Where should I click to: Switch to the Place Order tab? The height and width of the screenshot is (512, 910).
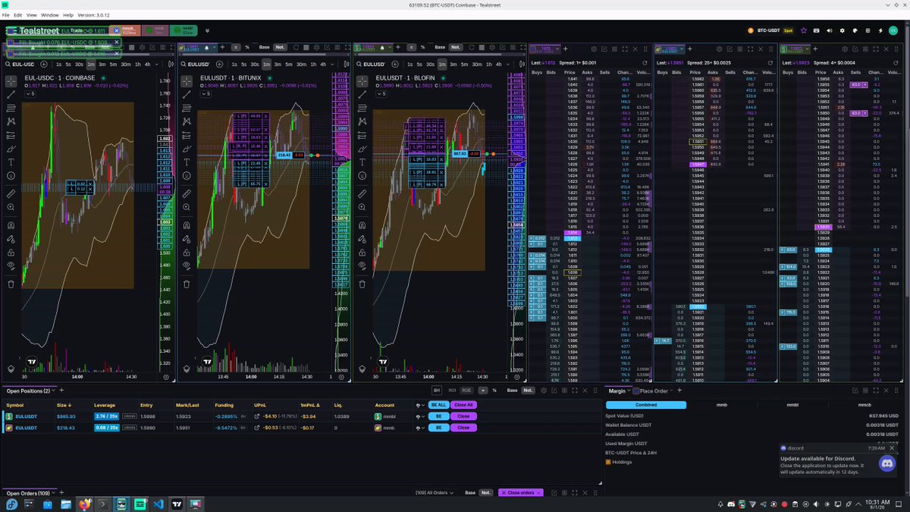point(654,391)
